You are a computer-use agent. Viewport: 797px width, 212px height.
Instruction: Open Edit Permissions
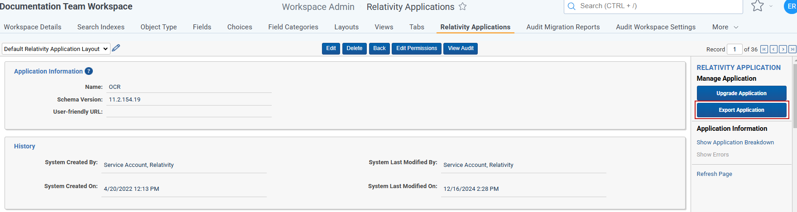tap(417, 48)
